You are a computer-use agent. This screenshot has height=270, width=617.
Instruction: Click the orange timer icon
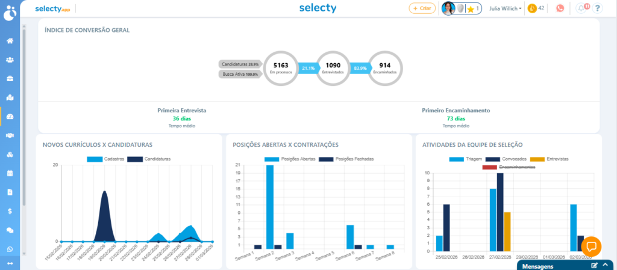[x=532, y=8]
